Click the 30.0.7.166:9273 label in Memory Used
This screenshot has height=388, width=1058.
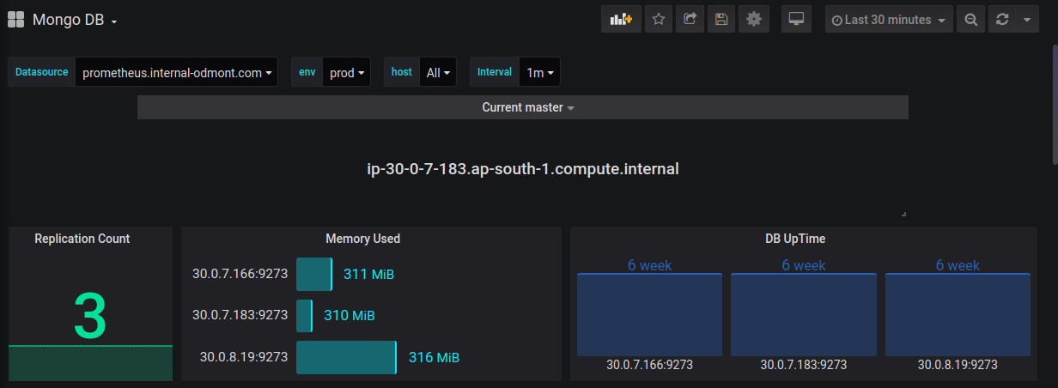(240, 274)
